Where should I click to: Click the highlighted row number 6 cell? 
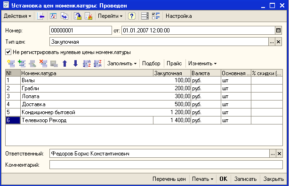pos(13,120)
